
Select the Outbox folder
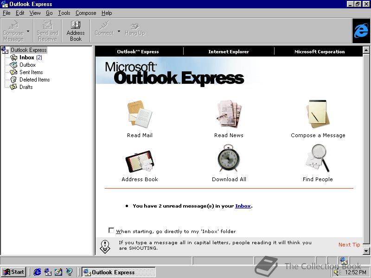pyautogui.click(x=27, y=65)
